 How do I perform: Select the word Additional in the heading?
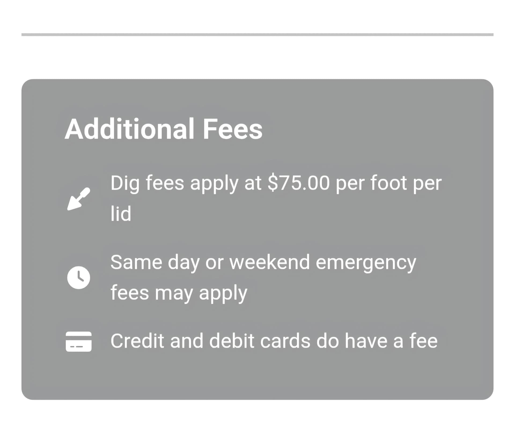coord(129,129)
